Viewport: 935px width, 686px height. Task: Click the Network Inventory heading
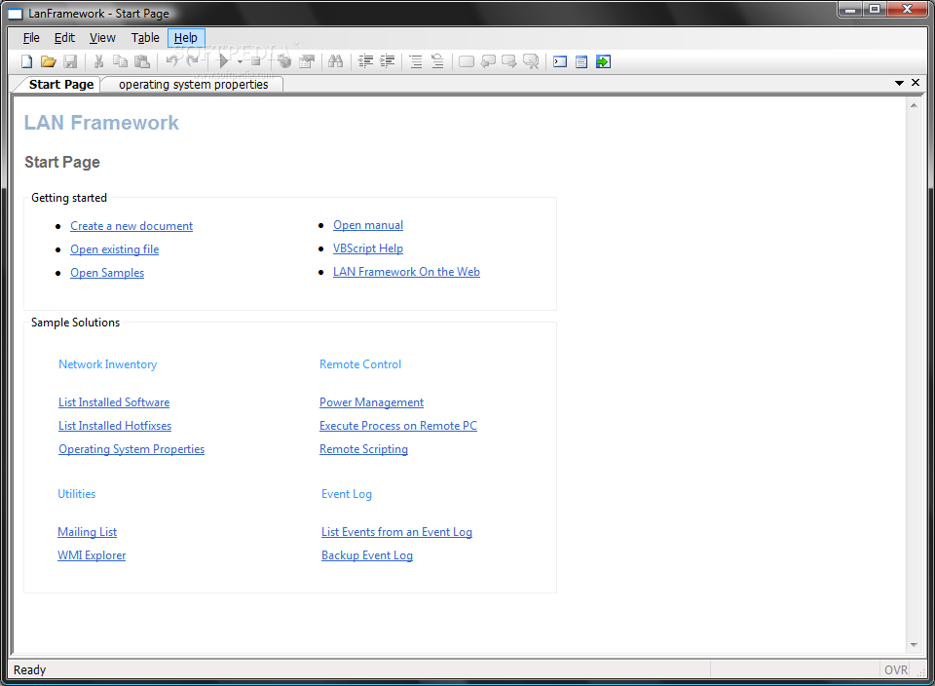pyautogui.click(x=107, y=364)
